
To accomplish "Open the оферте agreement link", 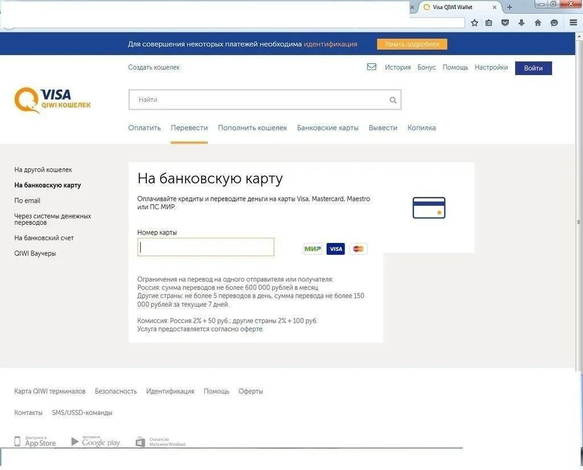I will pos(251,329).
